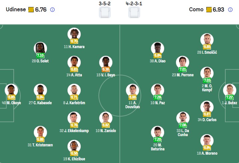Click the info icon beside Udinese rating
The height and width of the screenshot is (163, 239).
coord(52,10)
